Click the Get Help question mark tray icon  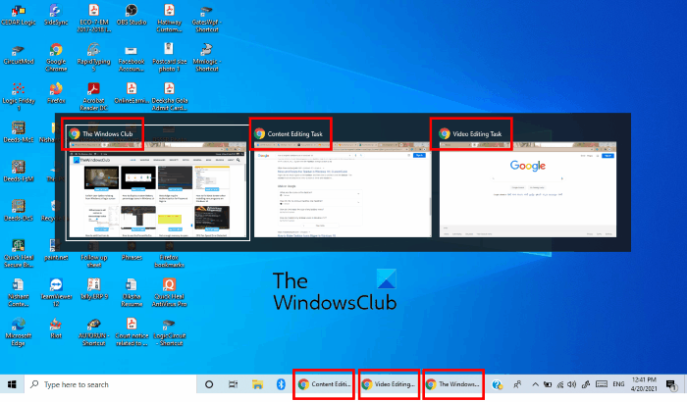(x=497, y=384)
